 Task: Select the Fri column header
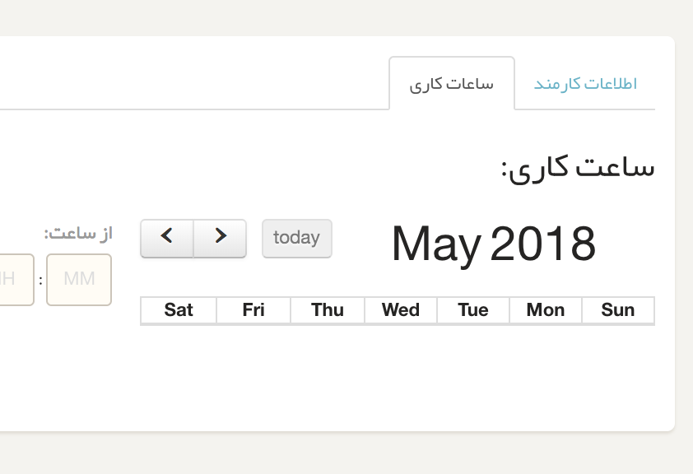(x=253, y=310)
